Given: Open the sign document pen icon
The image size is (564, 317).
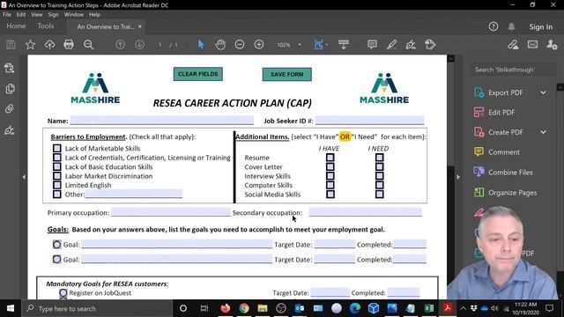Looking at the screenshot, I should pos(411,45).
